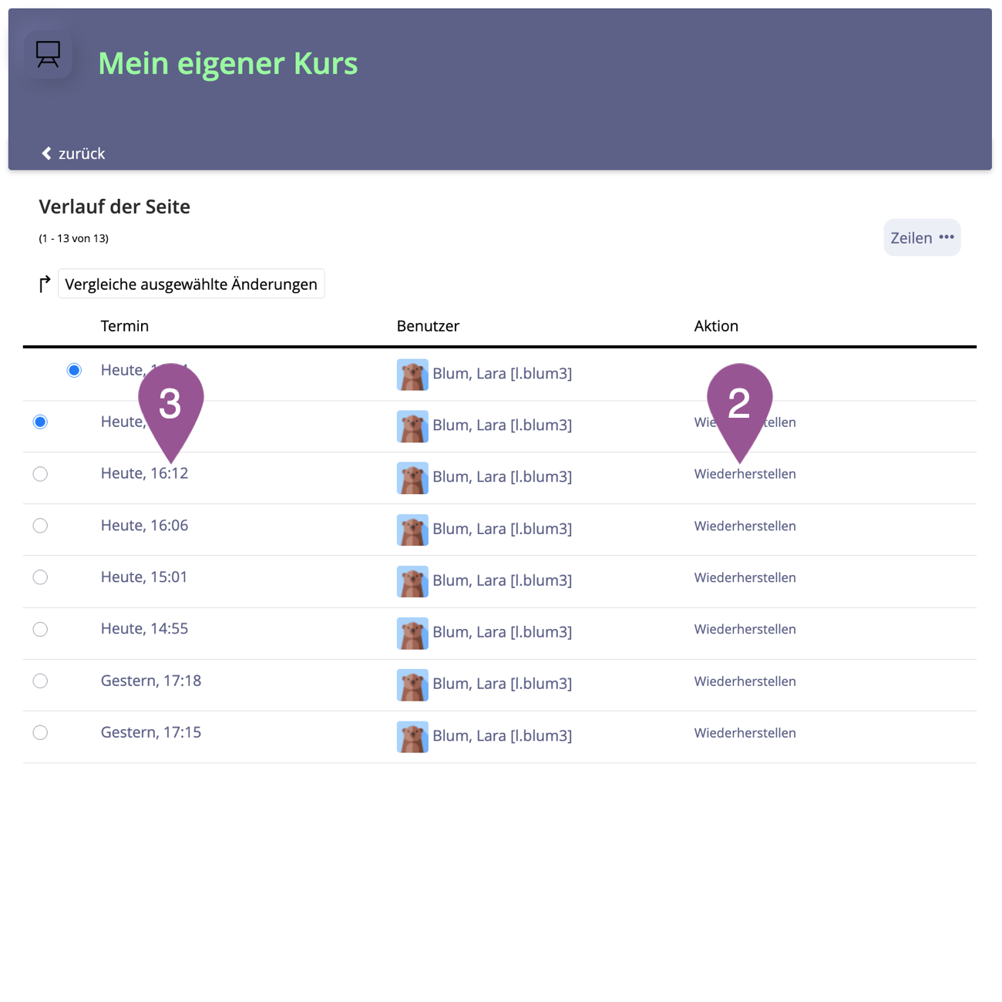Select radio button for Gestern 17:18
This screenshot has height=1002, width=1002.
tap(40, 681)
